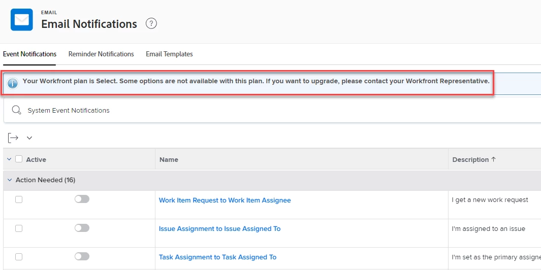The width and height of the screenshot is (541, 270).
Task: Collapse the Action Needed (16) group
Action: point(10,180)
